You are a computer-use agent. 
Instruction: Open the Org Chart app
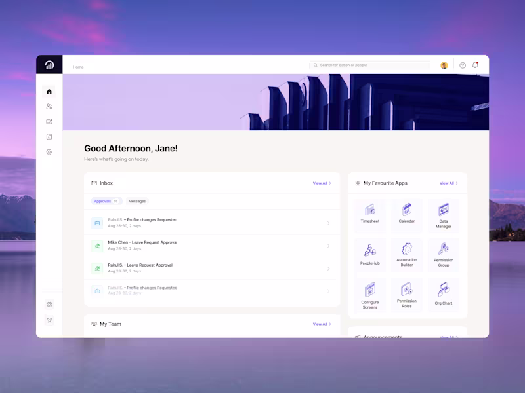(444, 295)
